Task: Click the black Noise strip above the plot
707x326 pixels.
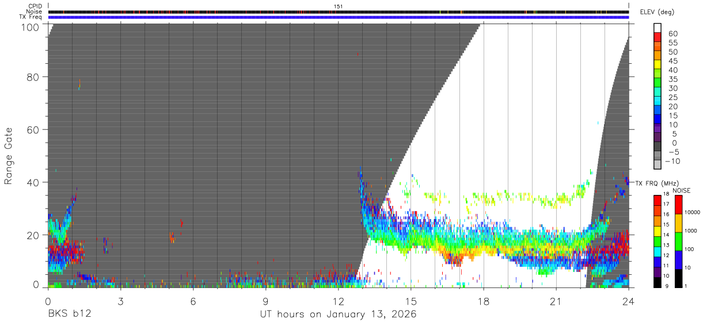Action: coord(339,11)
